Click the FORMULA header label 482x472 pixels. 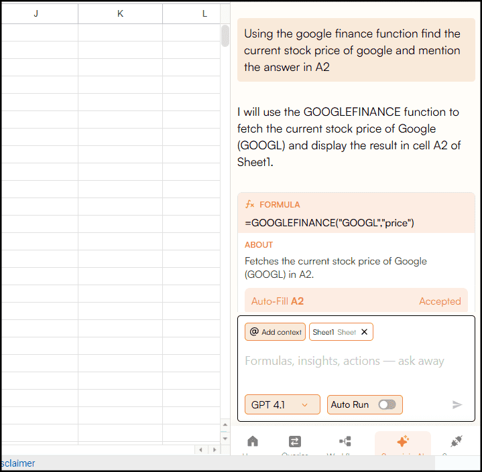[280, 204]
